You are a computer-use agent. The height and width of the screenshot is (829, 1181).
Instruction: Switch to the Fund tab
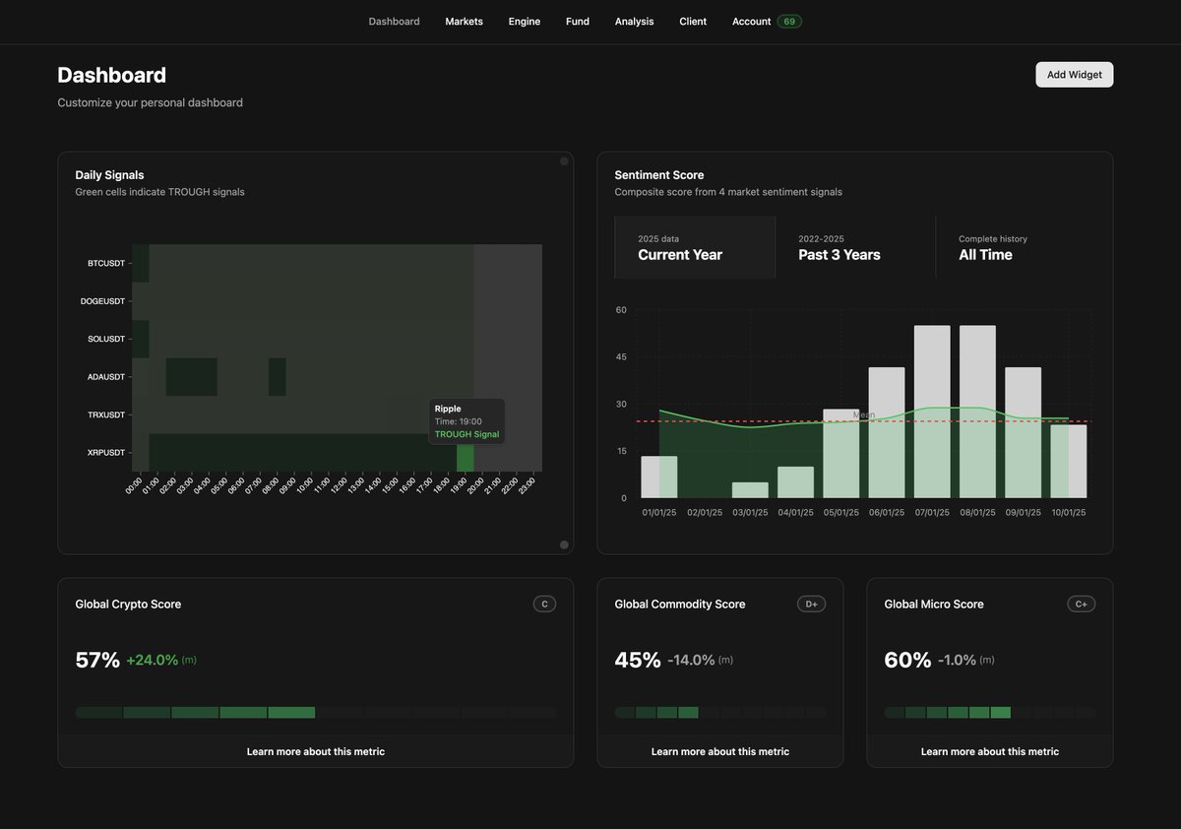pos(577,21)
